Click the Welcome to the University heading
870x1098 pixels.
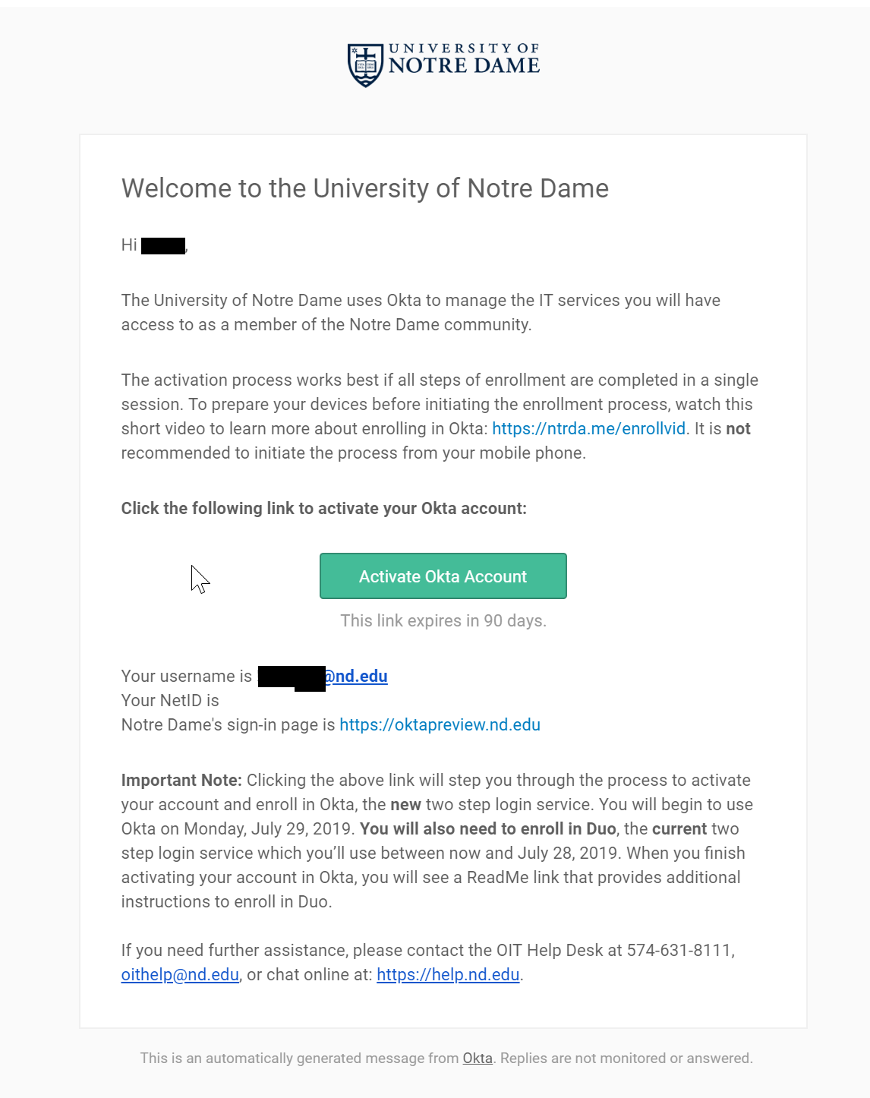pos(364,188)
